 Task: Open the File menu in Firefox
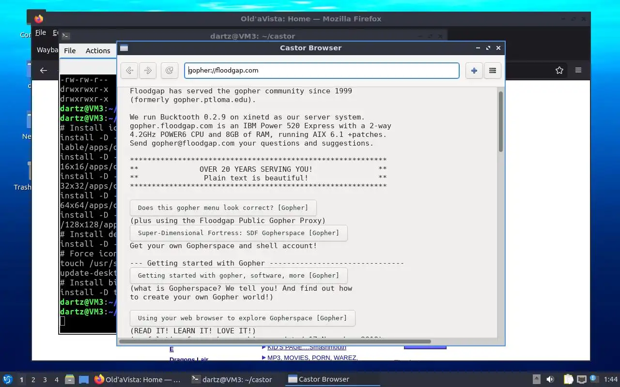pyautogui.click(x=41, y=32)
